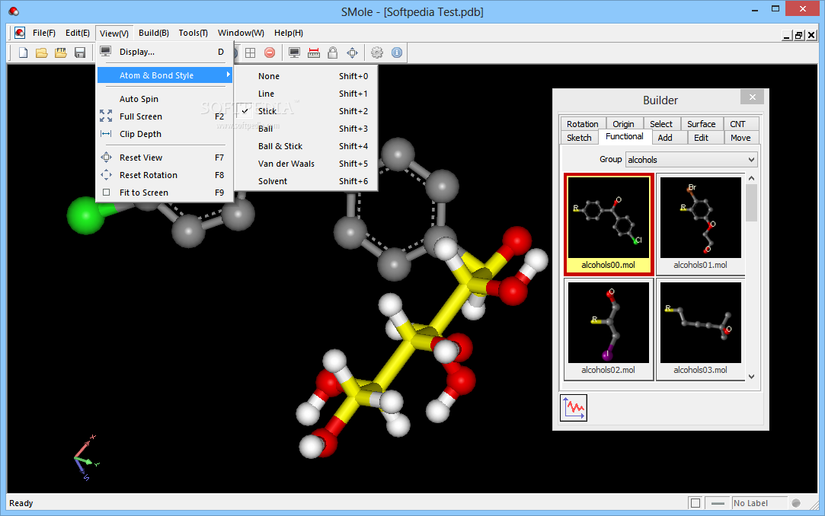Select Line atom style option
825x516 pixels.
pyautogui.click(x=306, y=94)
